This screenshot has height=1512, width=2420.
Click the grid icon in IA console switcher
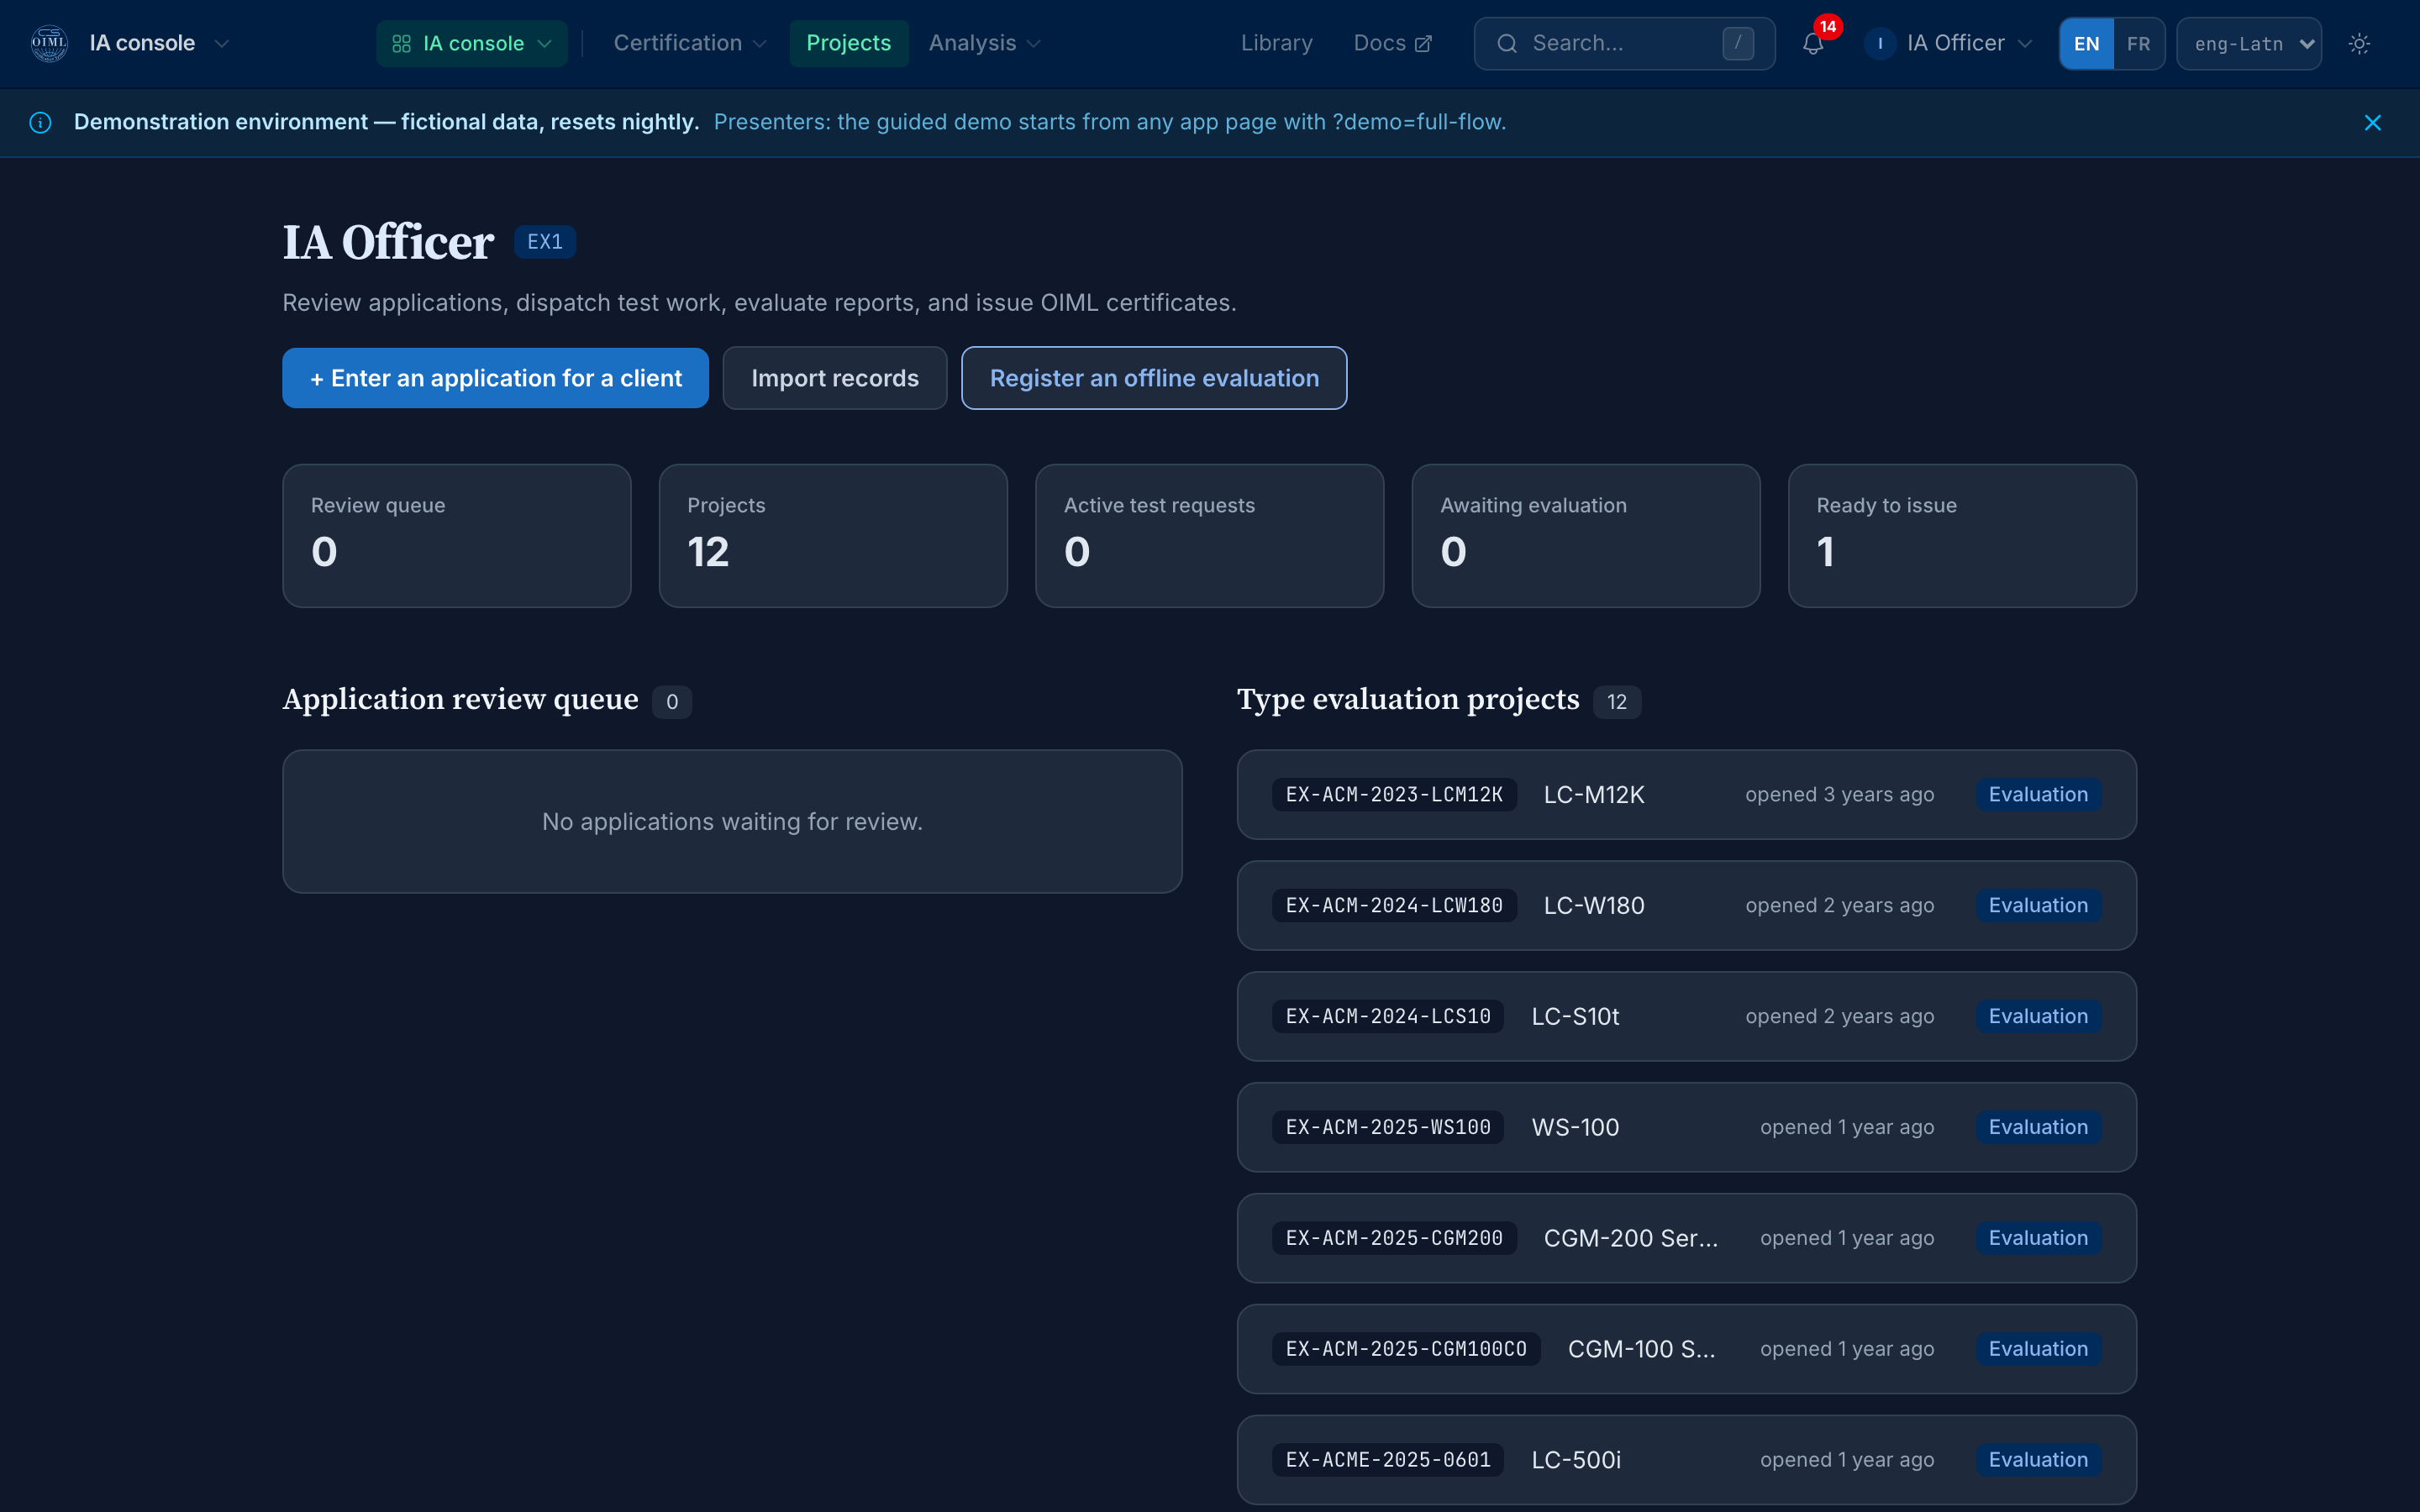click(401, 44)
